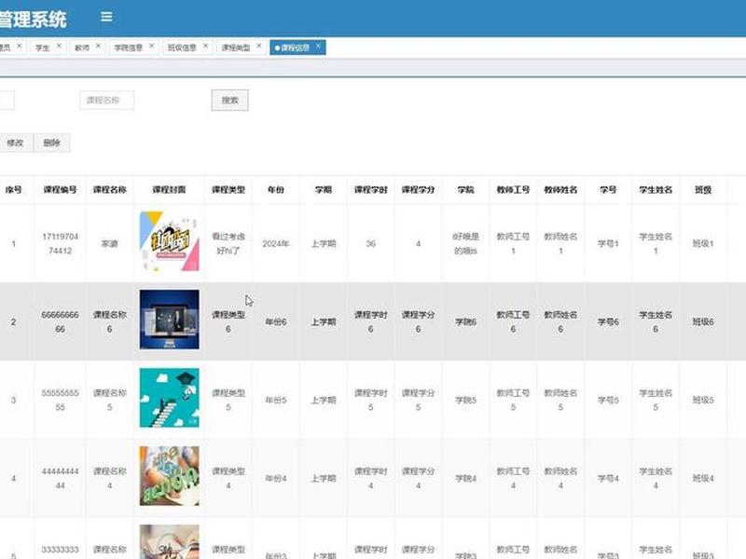
Task: Select the 学院4 cell
Action: pos(465,478)
